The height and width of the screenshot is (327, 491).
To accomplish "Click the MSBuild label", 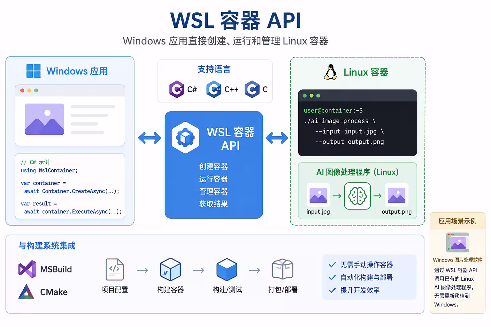I will [56, 269].
